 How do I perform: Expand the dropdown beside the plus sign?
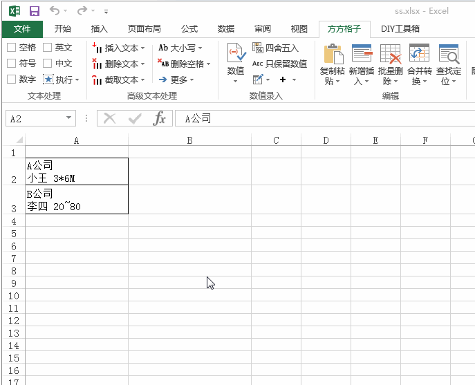[x=294, y=80]
